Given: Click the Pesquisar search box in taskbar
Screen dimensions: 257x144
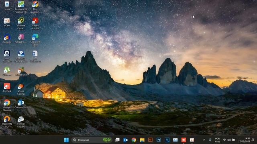Looking at the screenshot, I should point(92,140).
